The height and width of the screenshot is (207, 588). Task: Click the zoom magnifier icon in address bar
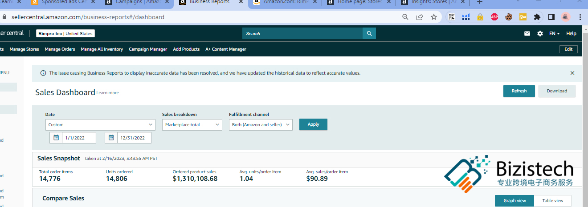405,17
